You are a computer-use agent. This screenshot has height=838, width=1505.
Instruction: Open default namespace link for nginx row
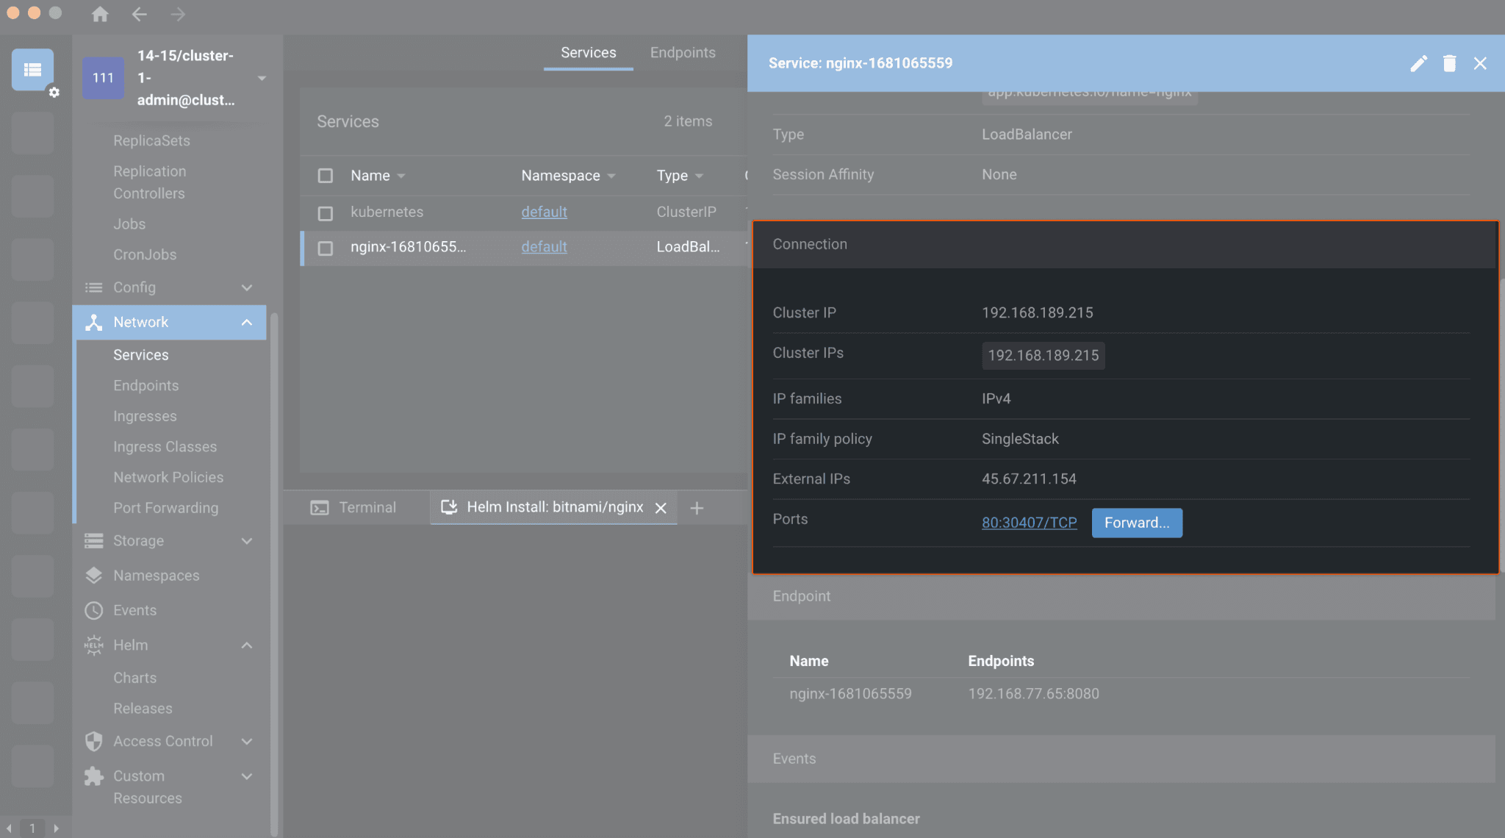pos(544,247)
